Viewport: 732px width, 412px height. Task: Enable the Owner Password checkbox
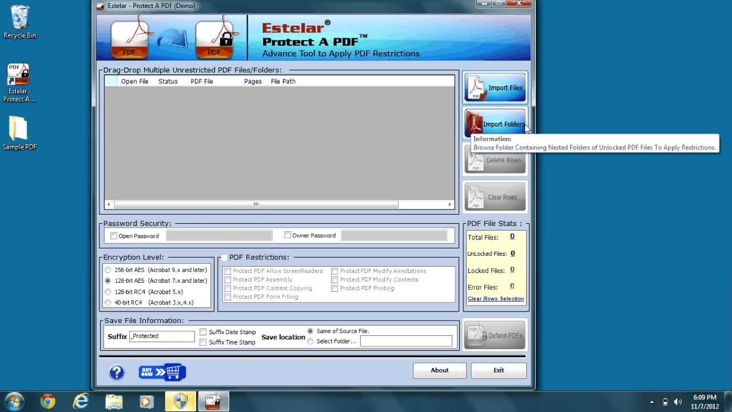point(288,235)
